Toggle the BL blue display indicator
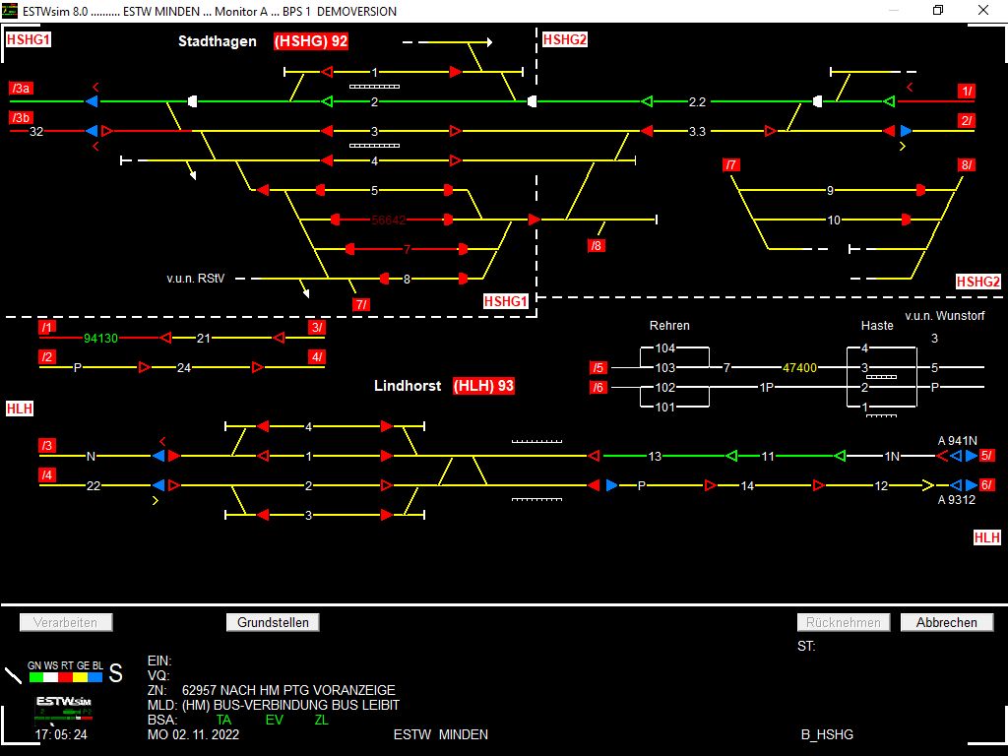Image resolution: width=1008 pixels, height=756 pixels. [x=94, y=676]
